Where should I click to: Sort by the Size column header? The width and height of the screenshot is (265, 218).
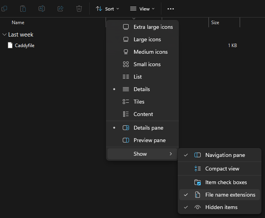pos(215,23)
